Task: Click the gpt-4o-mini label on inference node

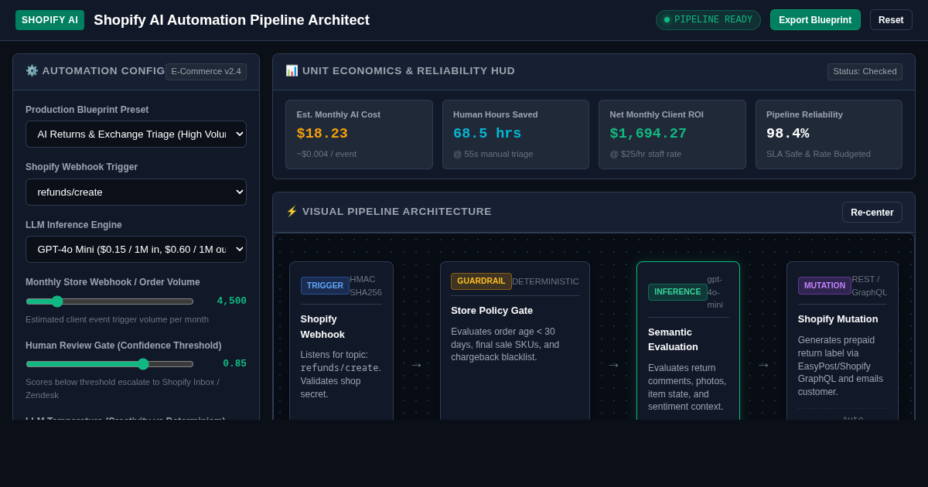Action: click(715, 292)
